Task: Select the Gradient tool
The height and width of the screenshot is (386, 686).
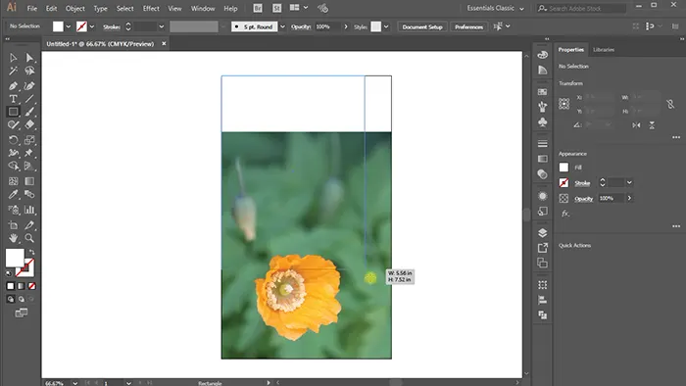Action: (29, 181)
